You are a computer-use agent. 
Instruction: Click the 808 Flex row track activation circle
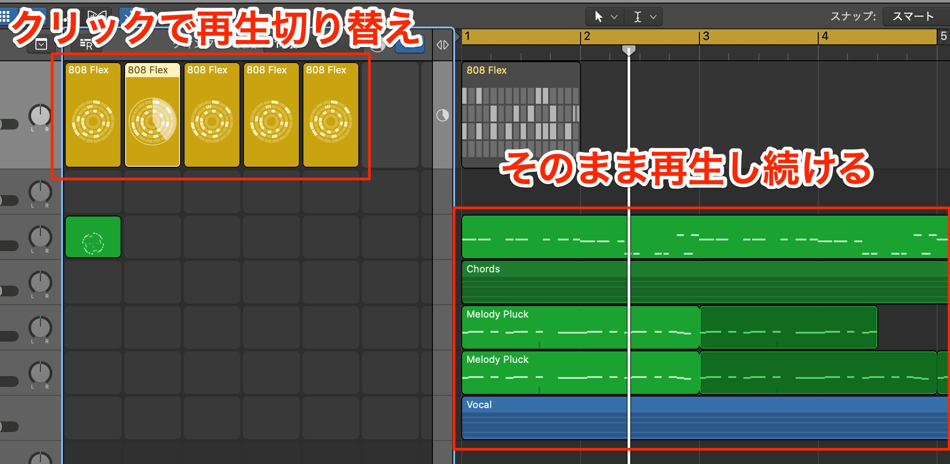[x=443, y=115]
